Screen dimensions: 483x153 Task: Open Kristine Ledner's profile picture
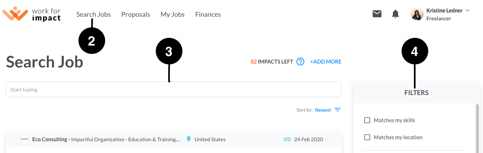[x=417, y=14]
